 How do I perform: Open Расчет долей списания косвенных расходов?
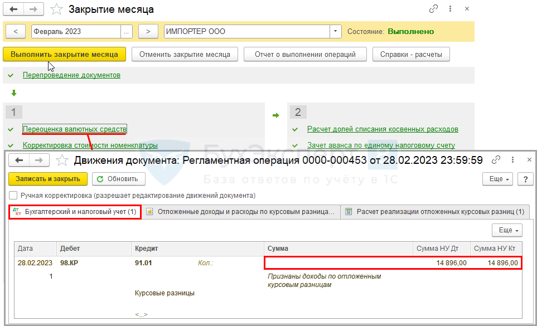(383, 129)
